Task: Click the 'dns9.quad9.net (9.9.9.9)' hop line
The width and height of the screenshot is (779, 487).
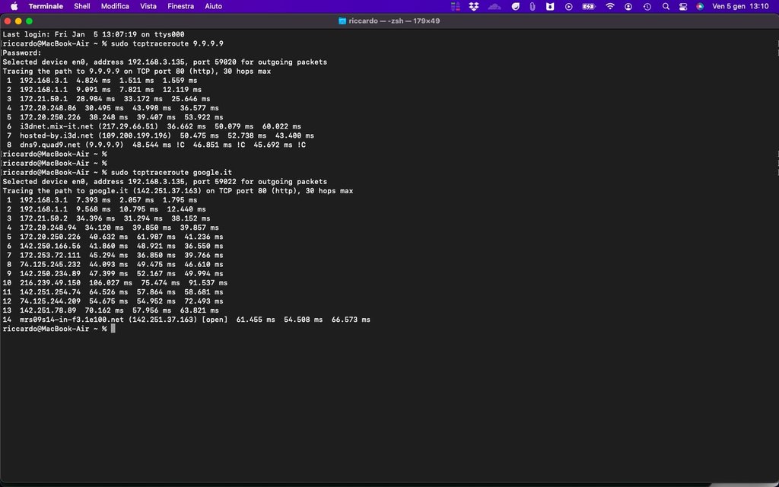Action: point(156,145)
